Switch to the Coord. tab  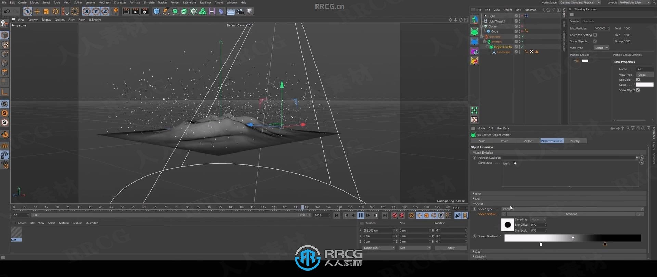pos(505,141)
